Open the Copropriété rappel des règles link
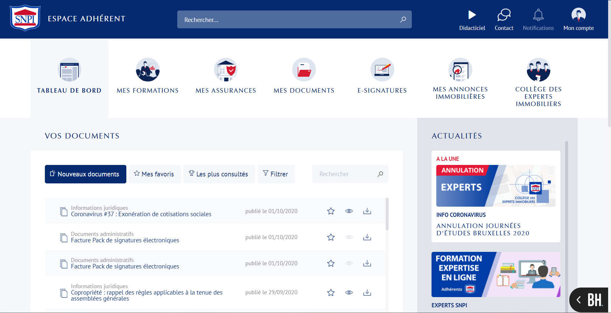 pos(147,295)
